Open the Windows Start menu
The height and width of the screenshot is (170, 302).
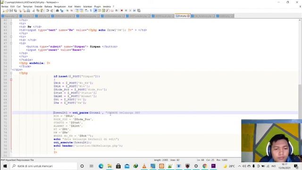pyautogui.click(x=5, y=166)
